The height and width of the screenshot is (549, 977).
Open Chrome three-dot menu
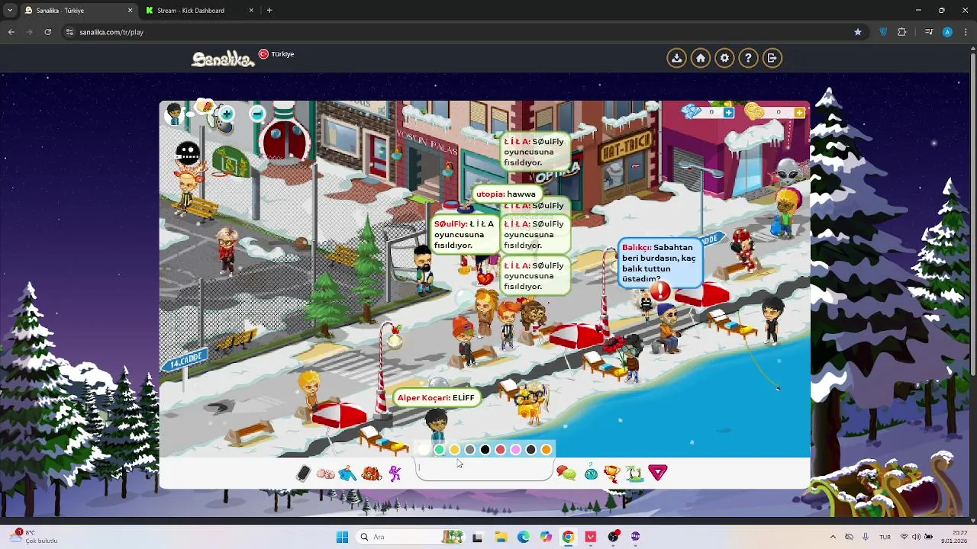click(965, 32)
